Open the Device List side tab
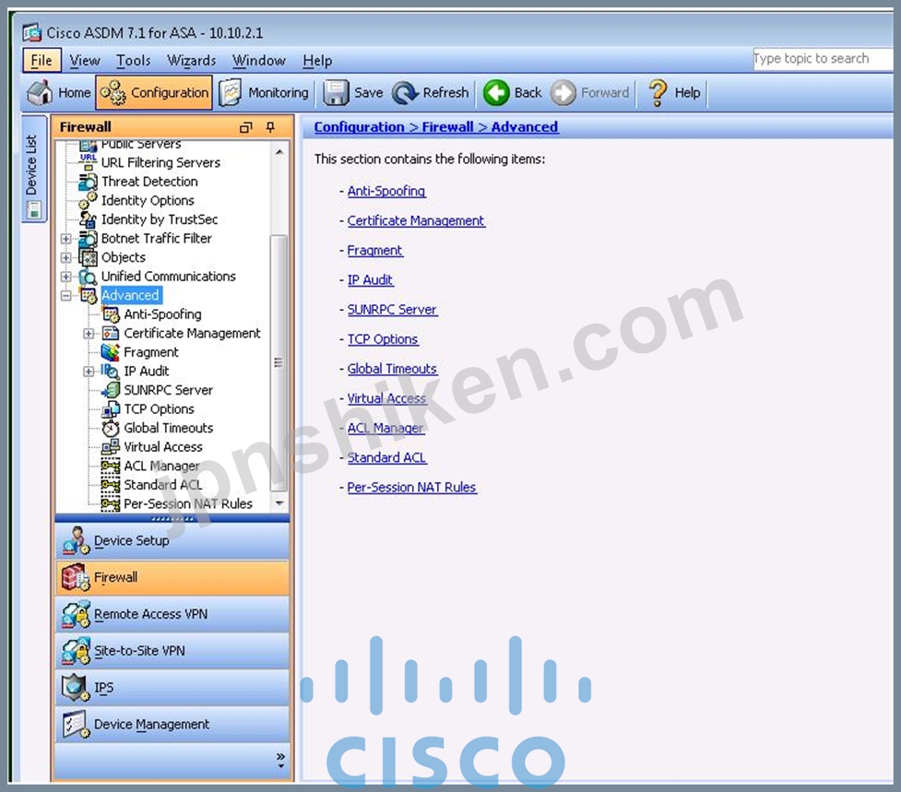 click(x=33, y=169)
